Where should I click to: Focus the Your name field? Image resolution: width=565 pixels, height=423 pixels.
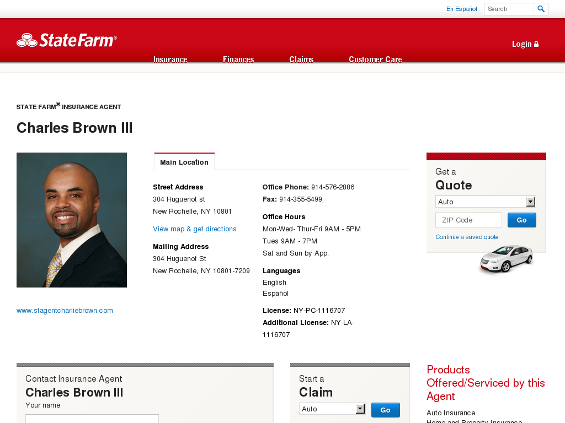pos(92,419)
